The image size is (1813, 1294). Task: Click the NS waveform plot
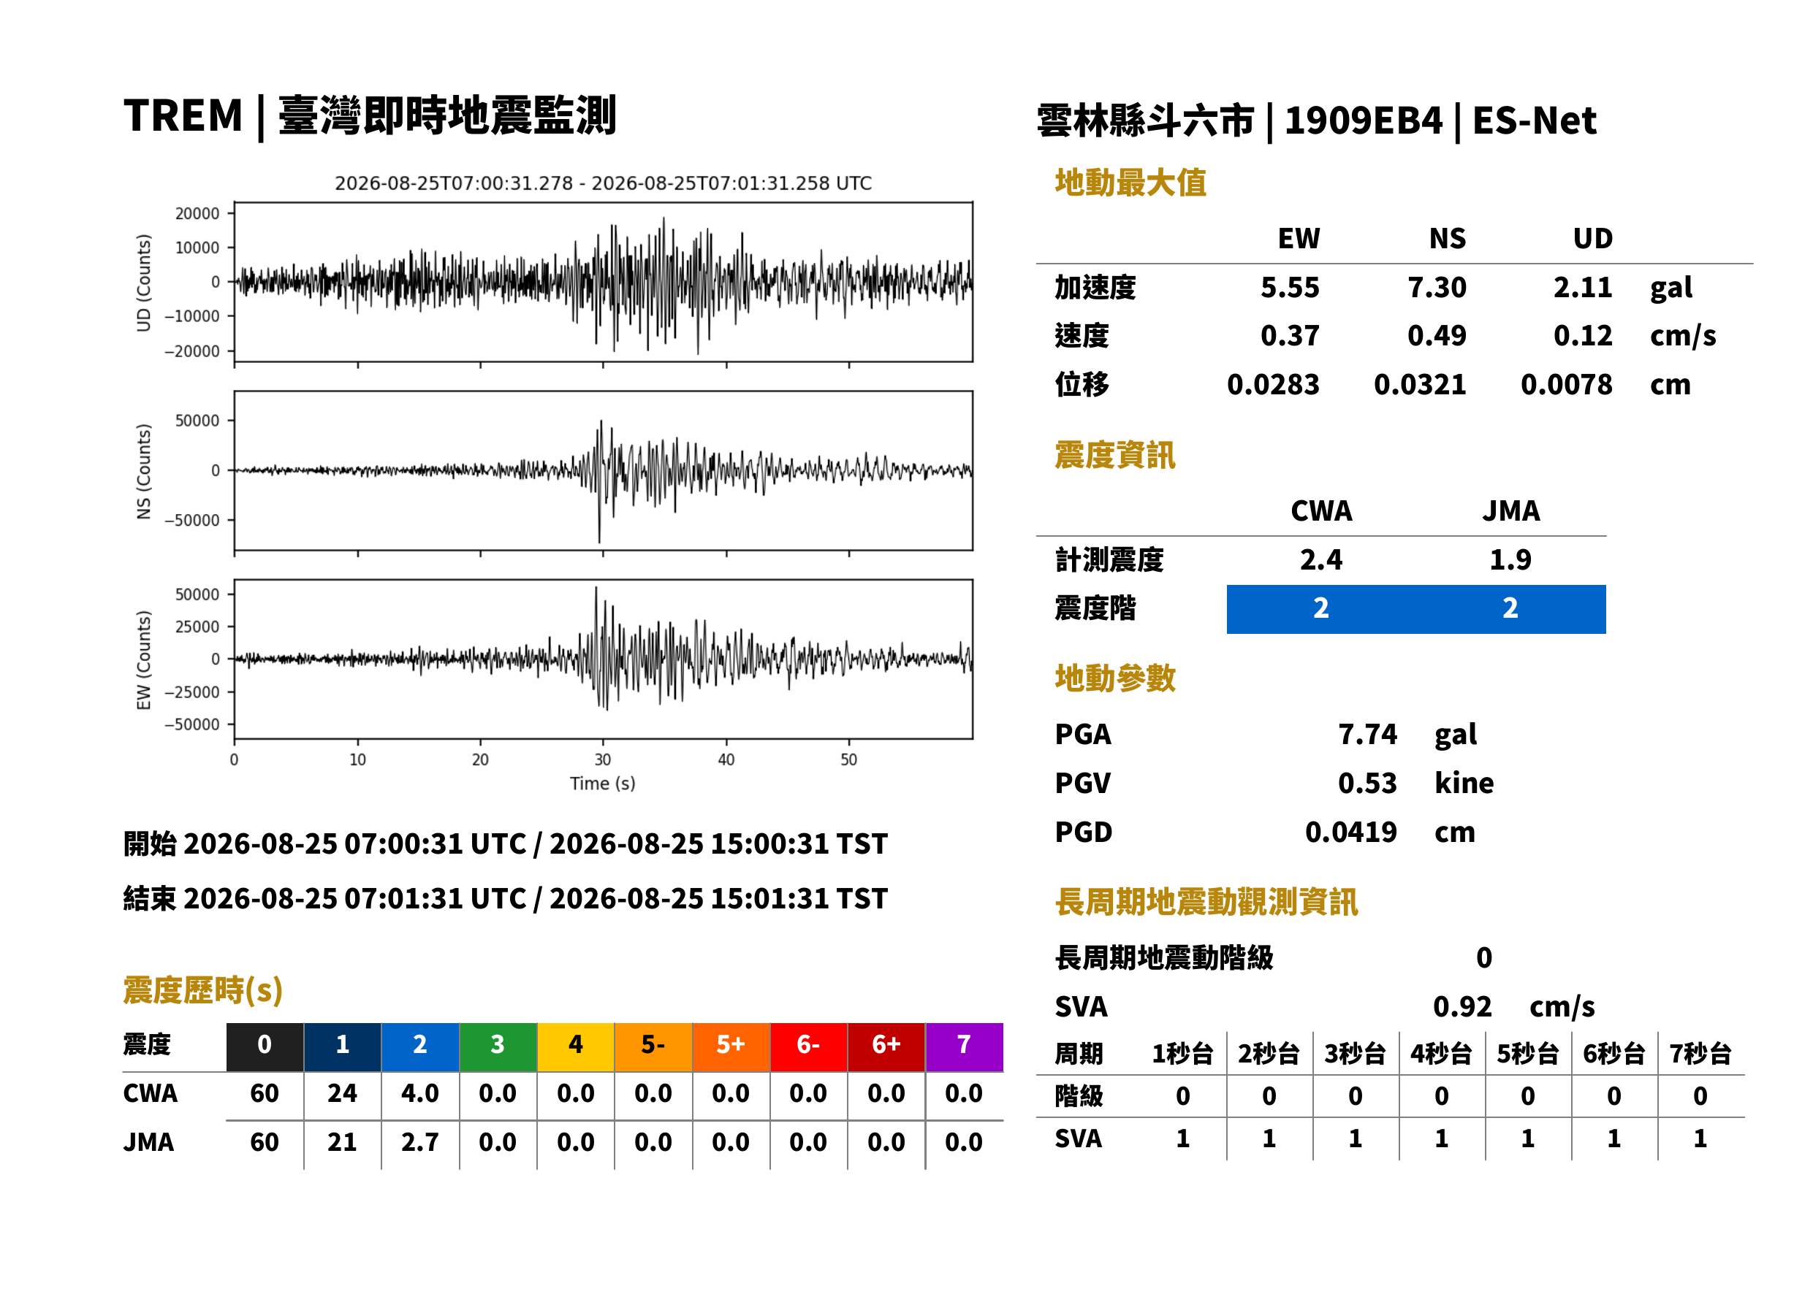tap(604, 471)
